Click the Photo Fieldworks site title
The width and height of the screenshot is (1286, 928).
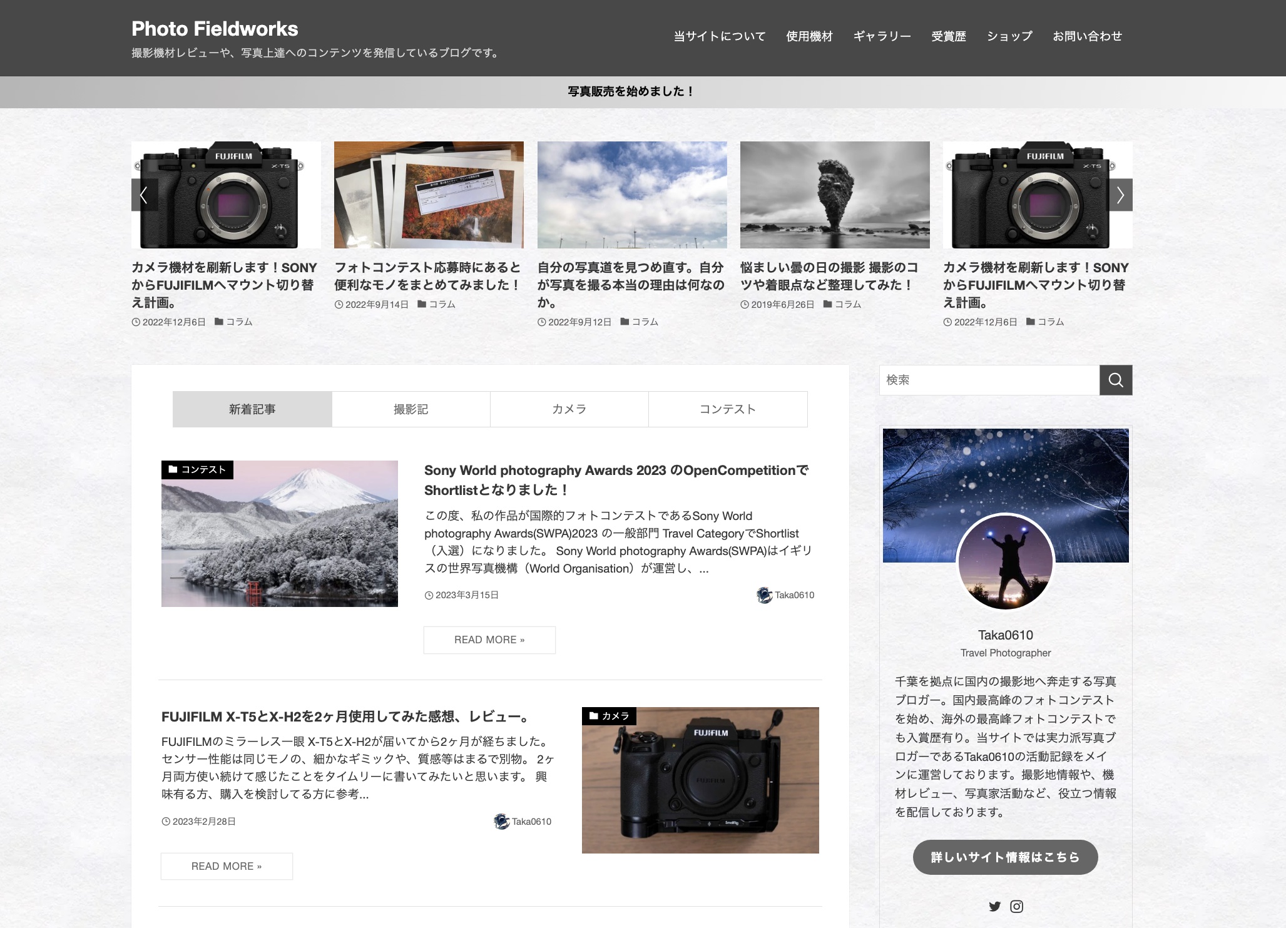coord(215,29)
